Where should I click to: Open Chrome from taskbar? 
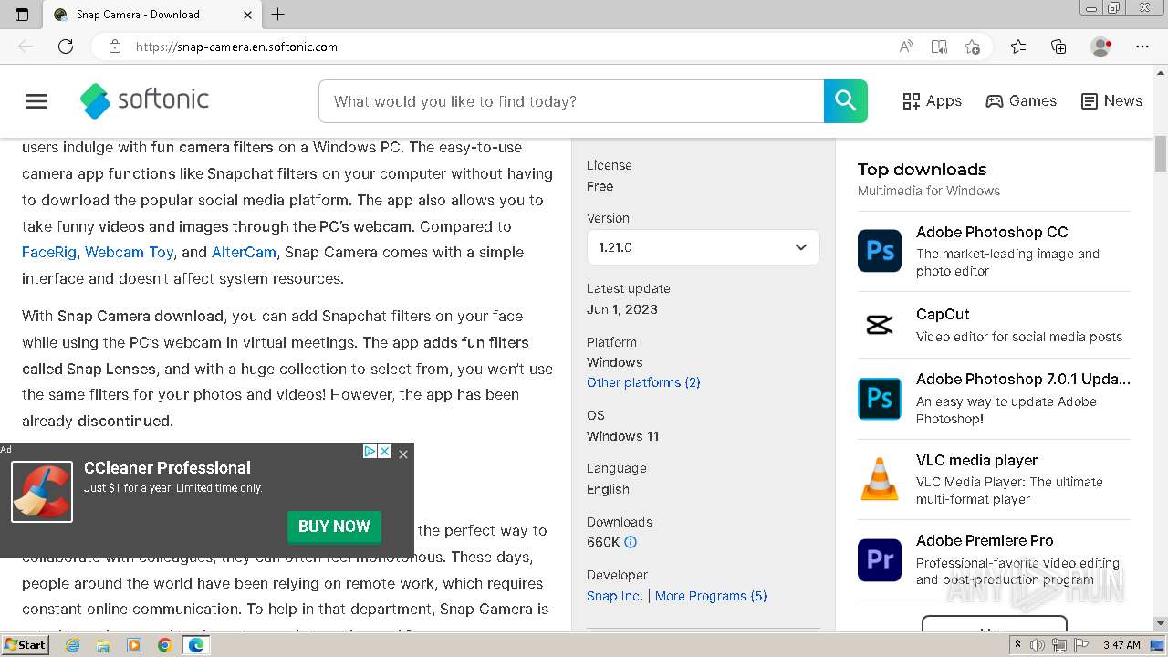(x=164, y=645)
